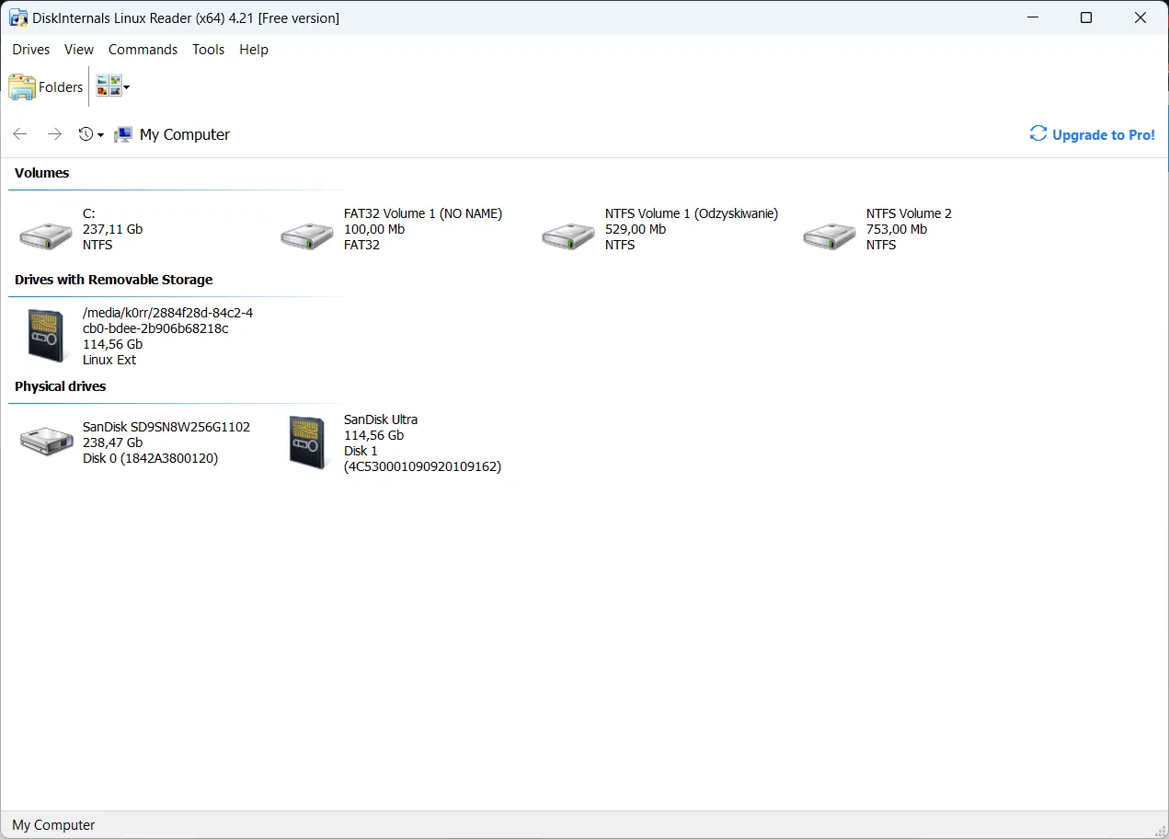1169x839 pixels.
Task: Open the mounted Linux Ext media card
Action: pos(45,336)
